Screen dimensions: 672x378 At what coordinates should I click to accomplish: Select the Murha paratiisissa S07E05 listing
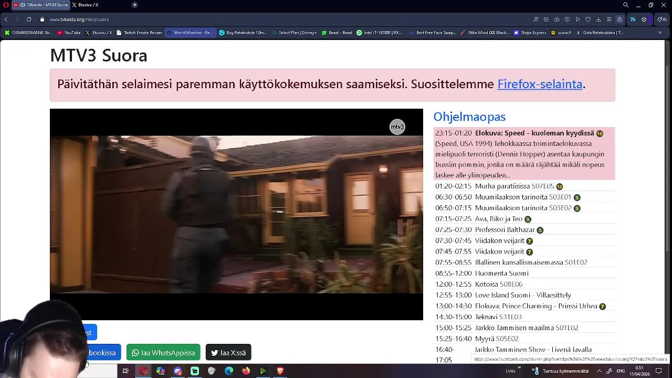(524, 186)
